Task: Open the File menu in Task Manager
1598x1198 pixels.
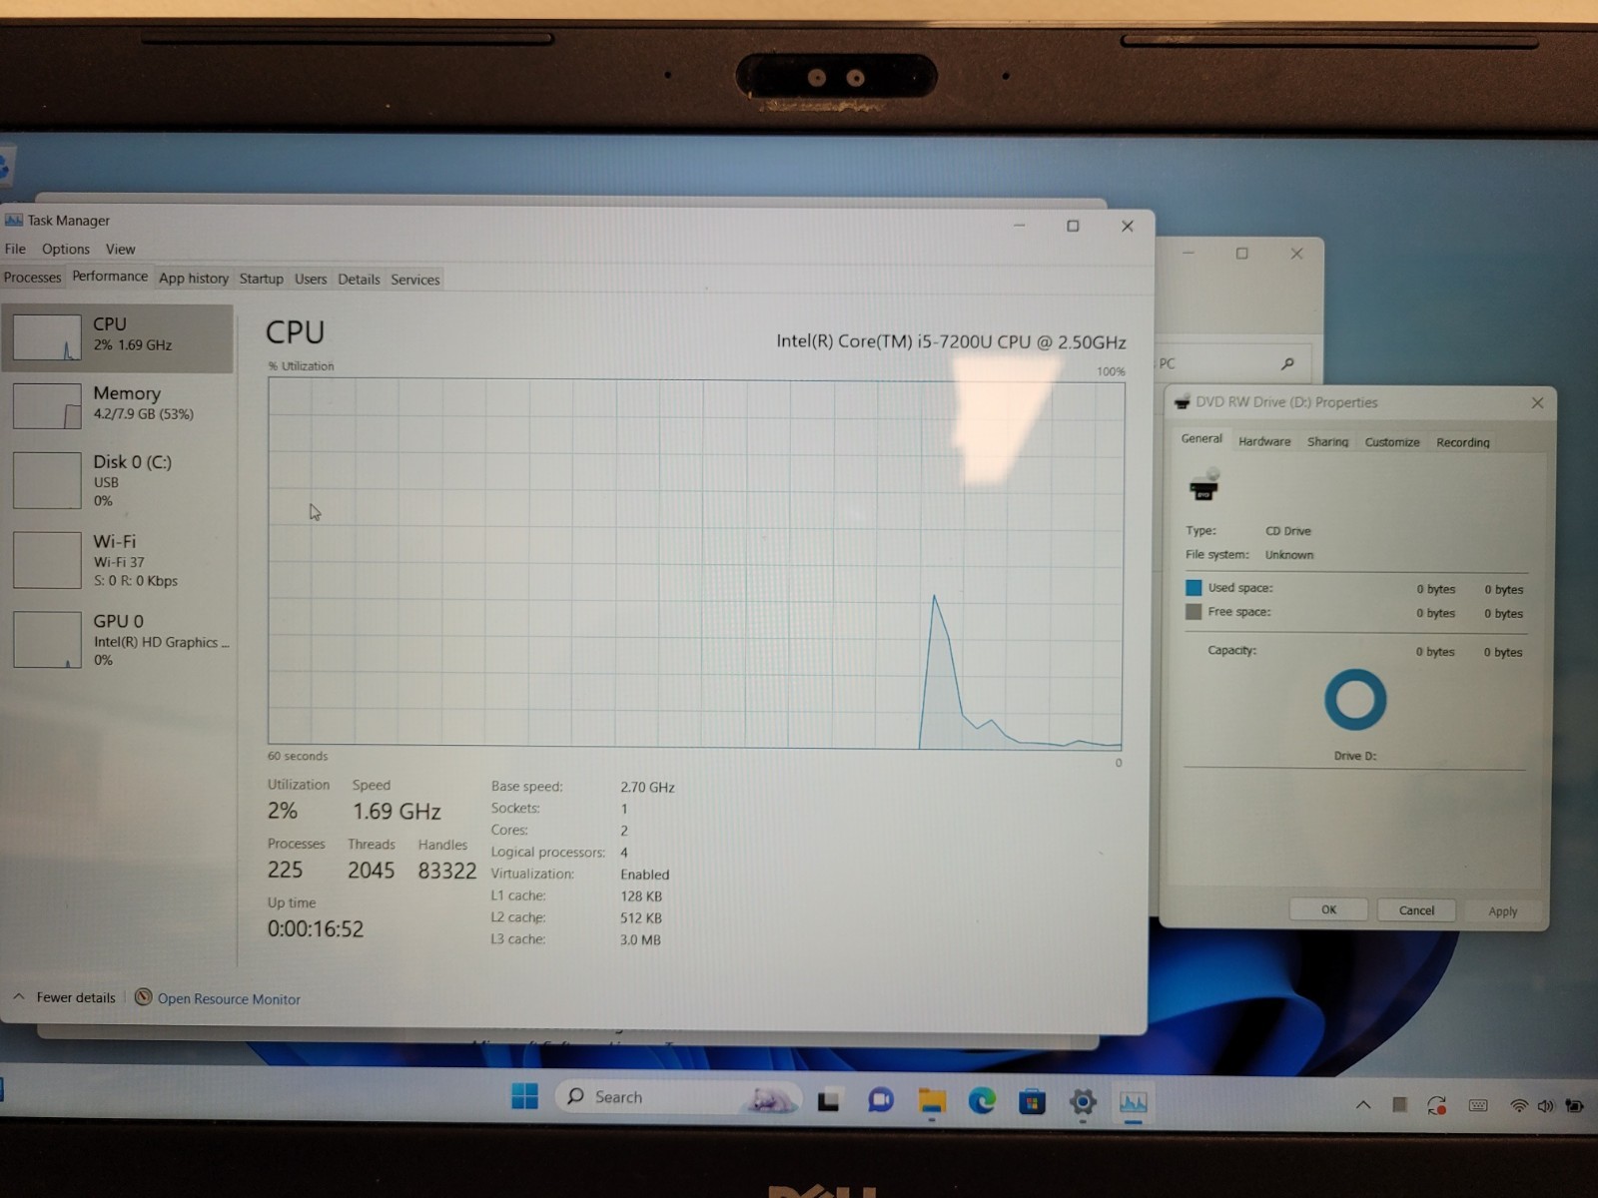Action: [15, 249]
